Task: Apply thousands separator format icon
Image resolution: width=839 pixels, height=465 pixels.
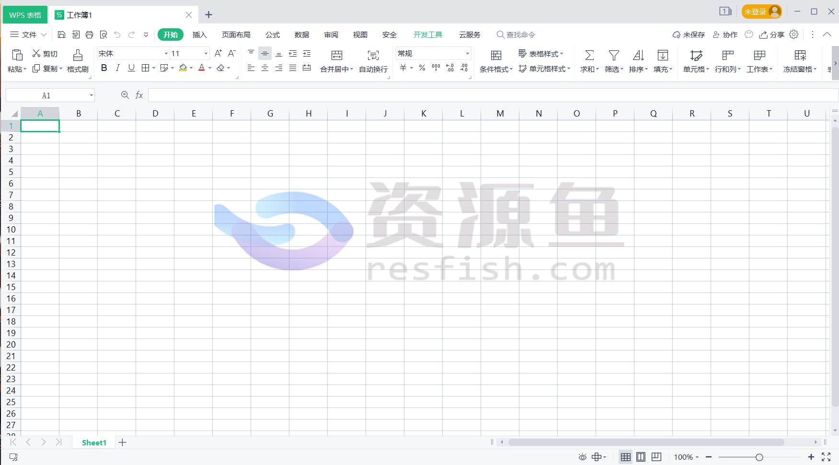Action: 436,68
